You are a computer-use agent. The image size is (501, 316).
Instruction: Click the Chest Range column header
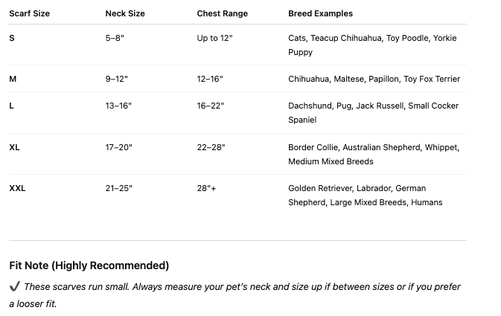point(222,13)
